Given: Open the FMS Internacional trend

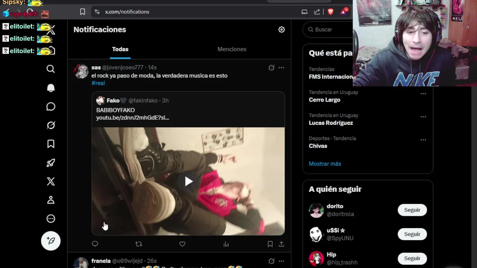Looking at the screenshot, I should tap(331, 77).
